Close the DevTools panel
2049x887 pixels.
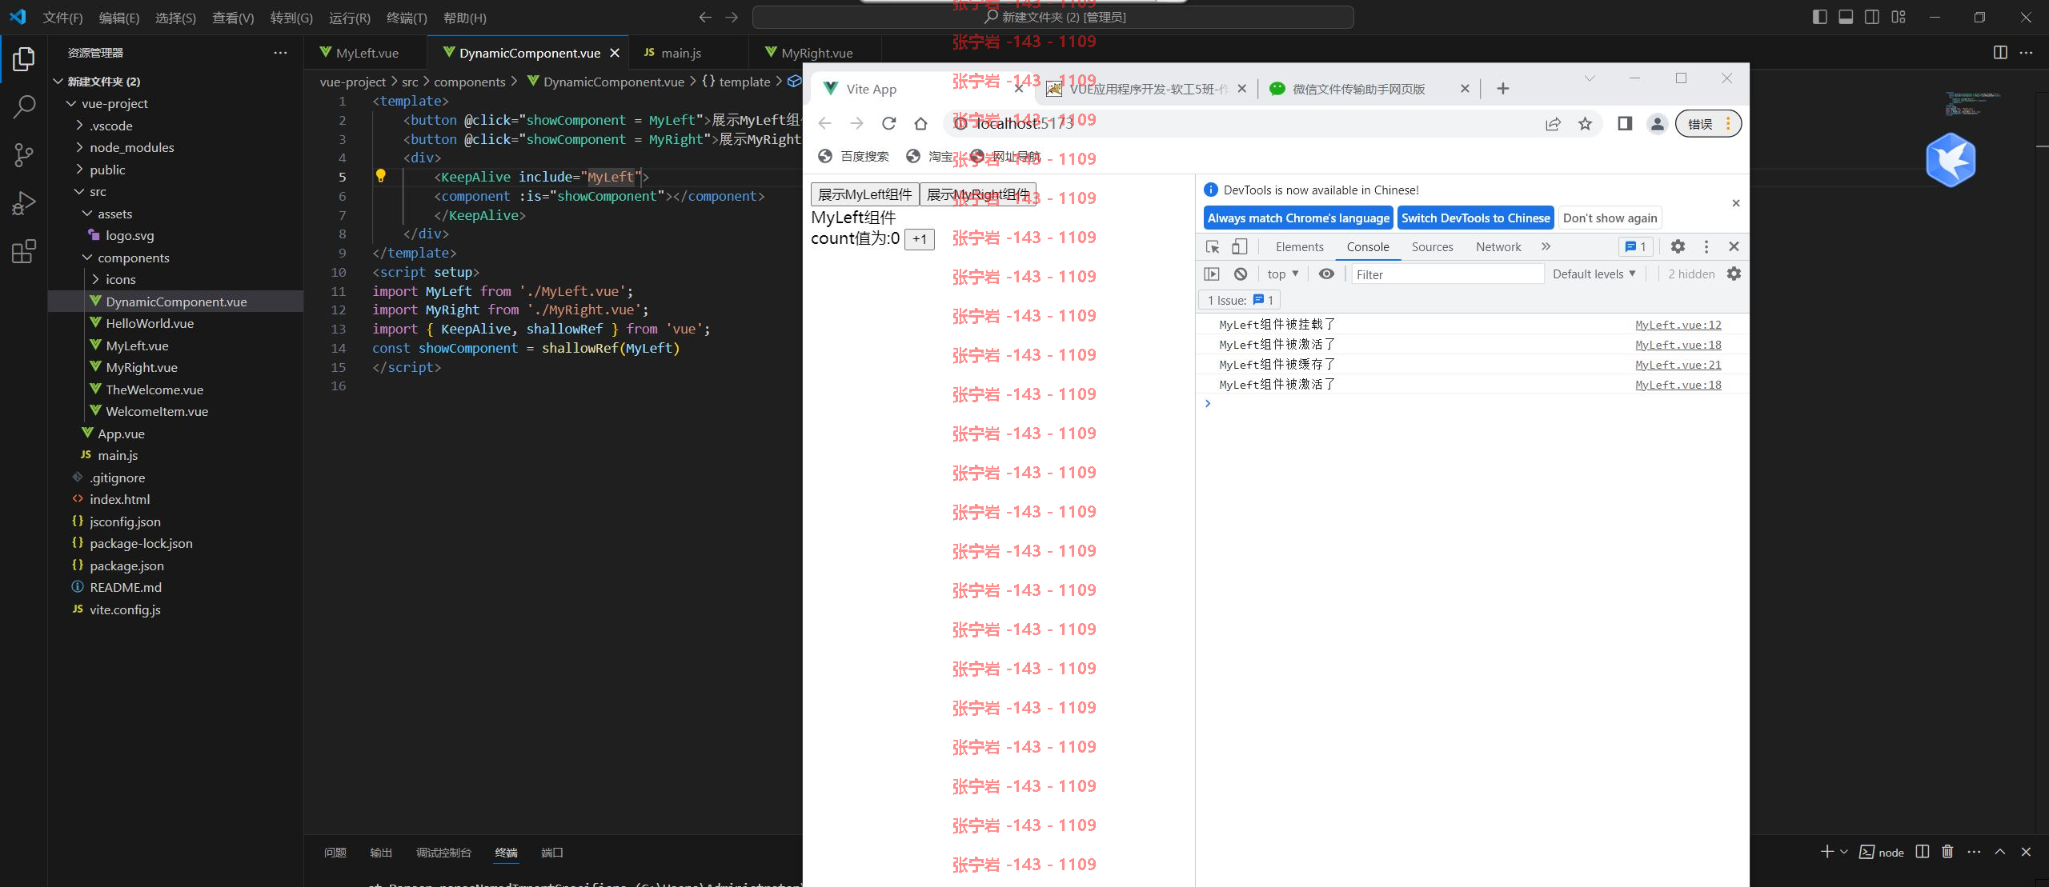click(x=1734, y=246)
